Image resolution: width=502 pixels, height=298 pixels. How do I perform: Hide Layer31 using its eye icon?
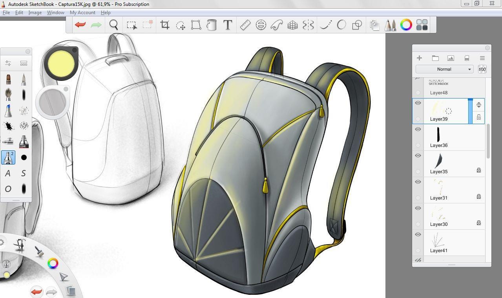tap(418, 182)
